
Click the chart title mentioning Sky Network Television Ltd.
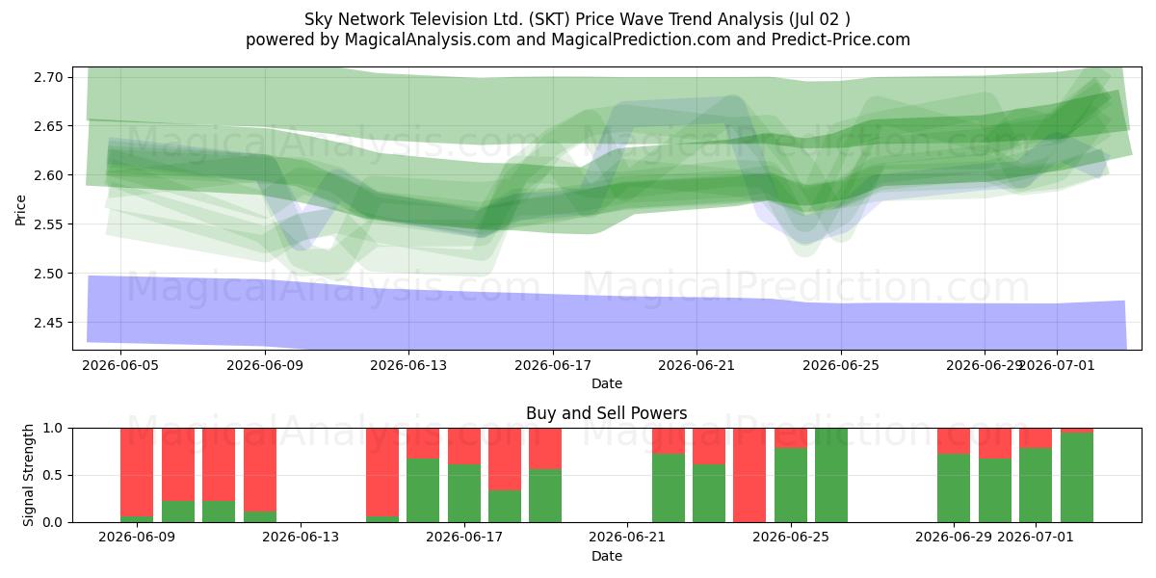coord(577,19)
